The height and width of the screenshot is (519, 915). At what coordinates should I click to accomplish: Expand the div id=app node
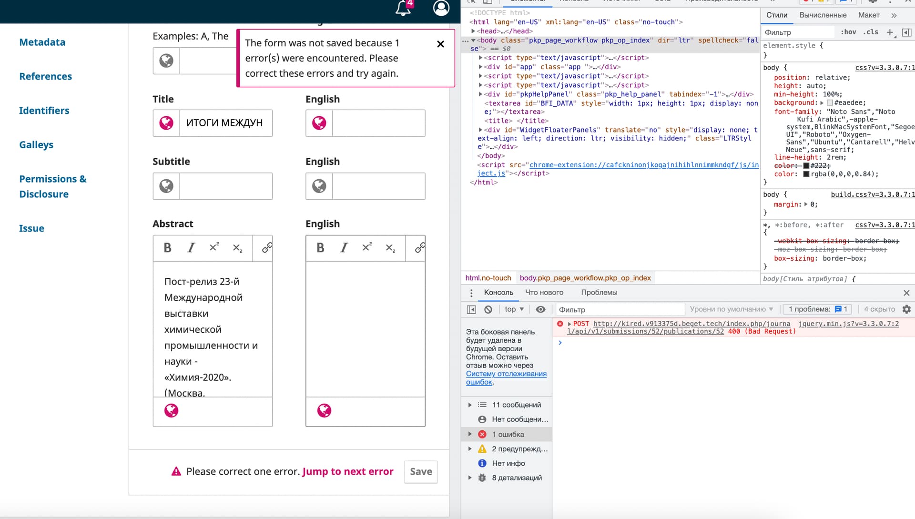[480, 67]
